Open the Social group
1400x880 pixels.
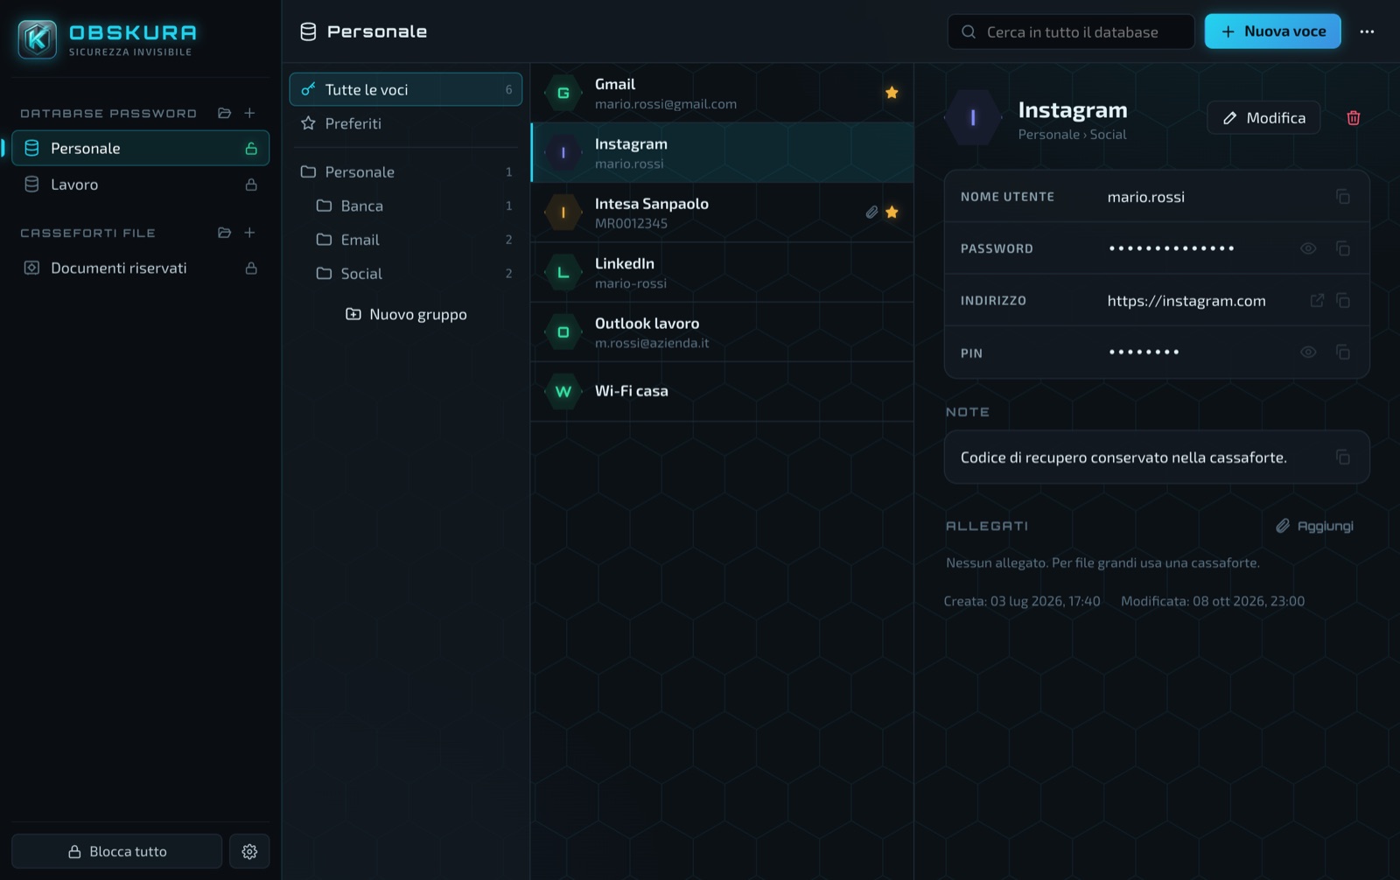pos(406,274)
